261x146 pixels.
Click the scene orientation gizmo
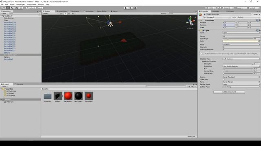[190, 21]
